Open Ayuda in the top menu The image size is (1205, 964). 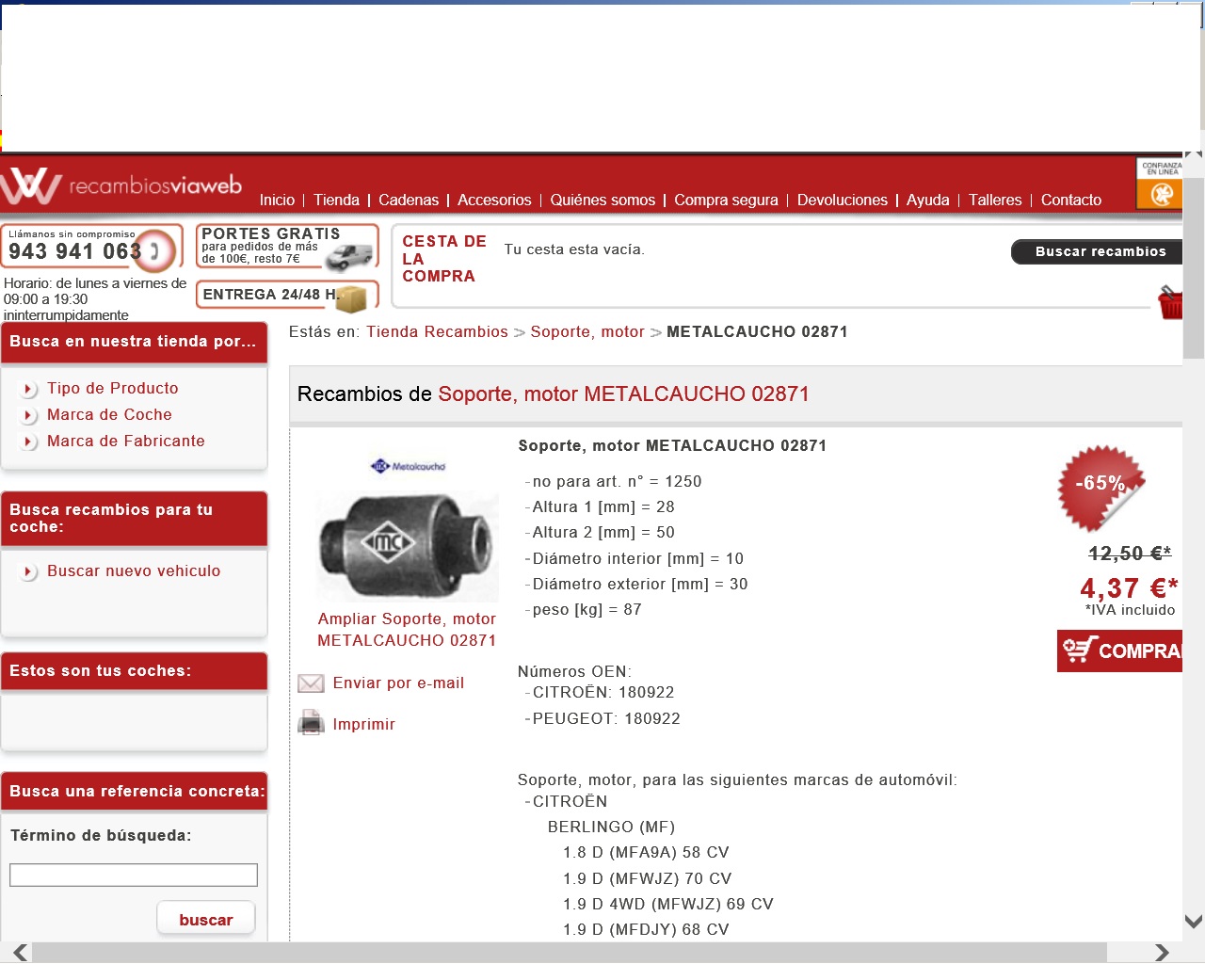tap(928, 200)
